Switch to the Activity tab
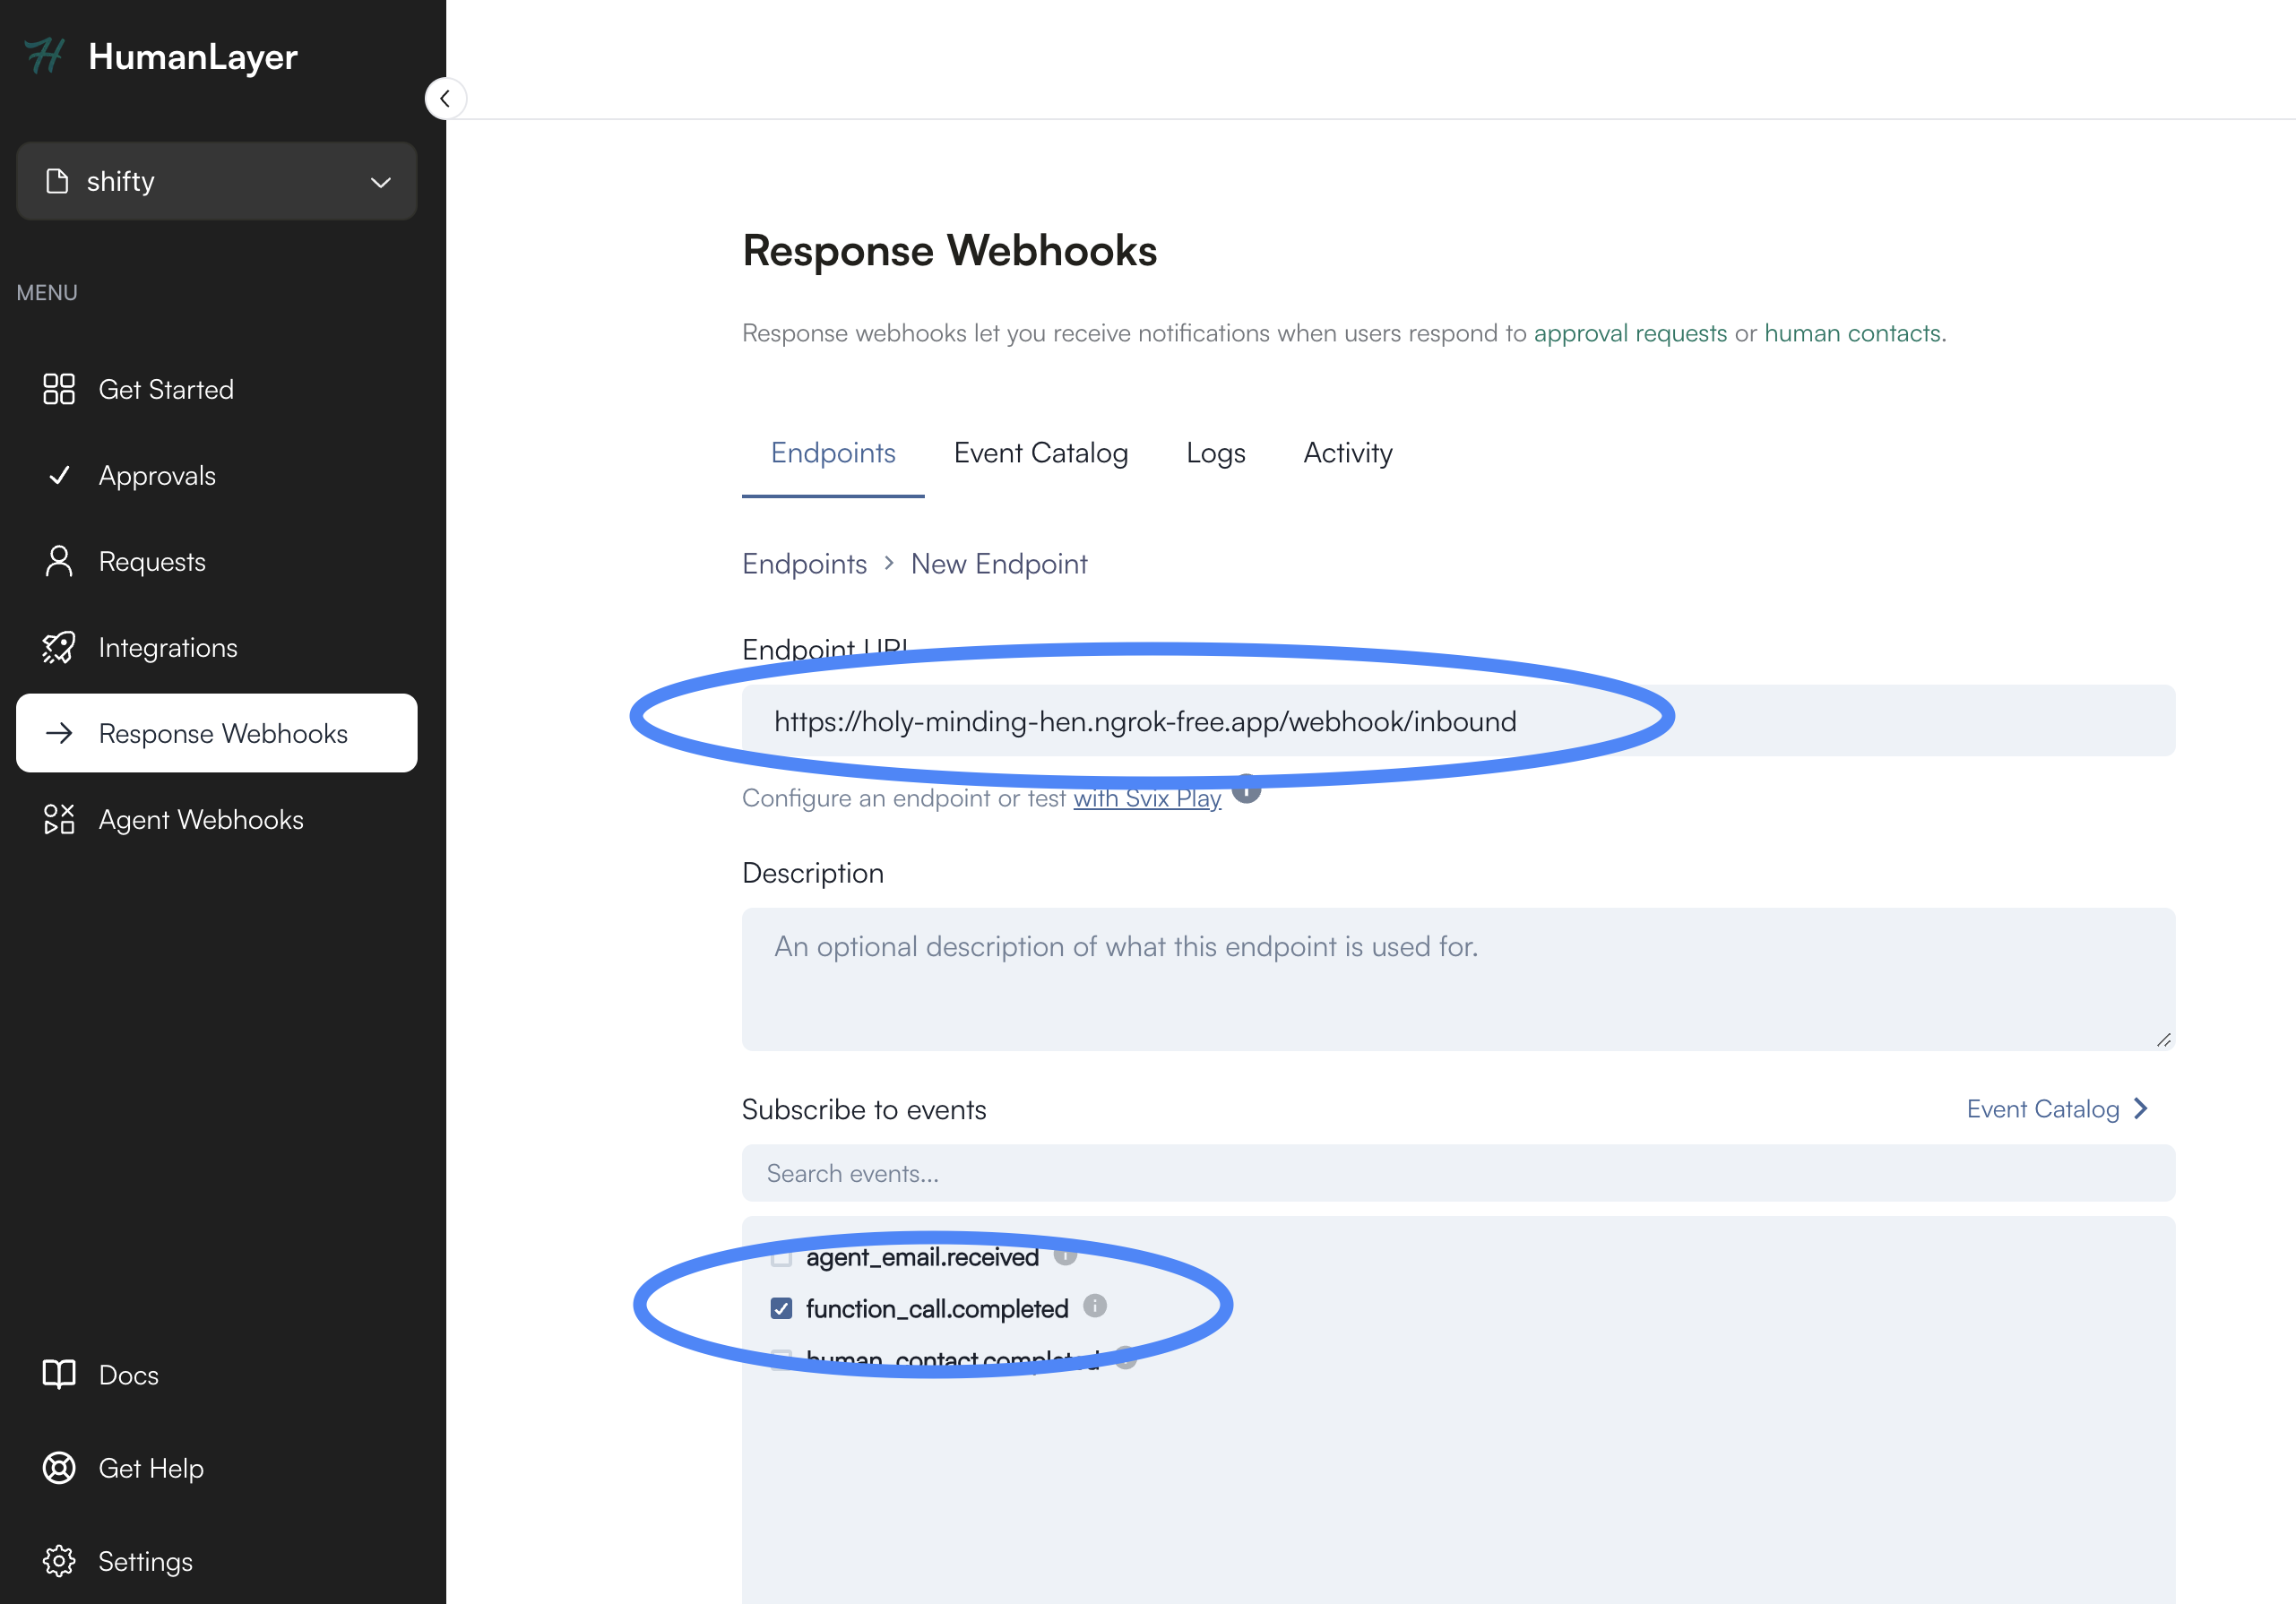The image size is (2296, 1604). tap(1347, 453)
